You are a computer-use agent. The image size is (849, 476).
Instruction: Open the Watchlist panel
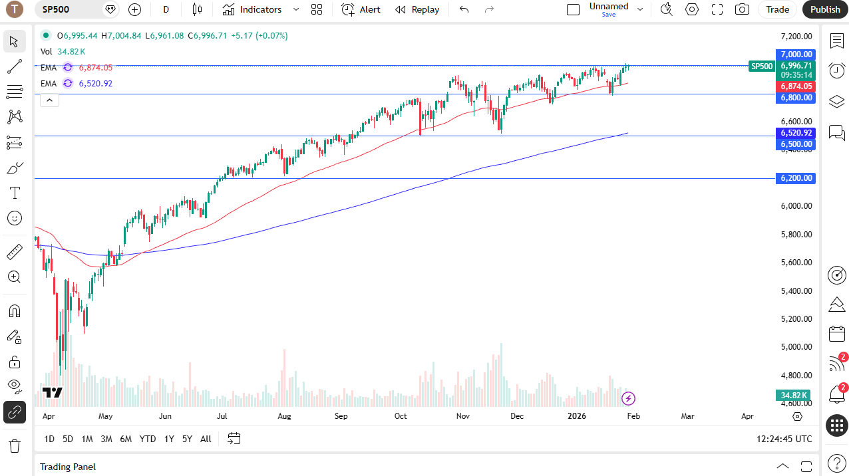coord(836,41)
